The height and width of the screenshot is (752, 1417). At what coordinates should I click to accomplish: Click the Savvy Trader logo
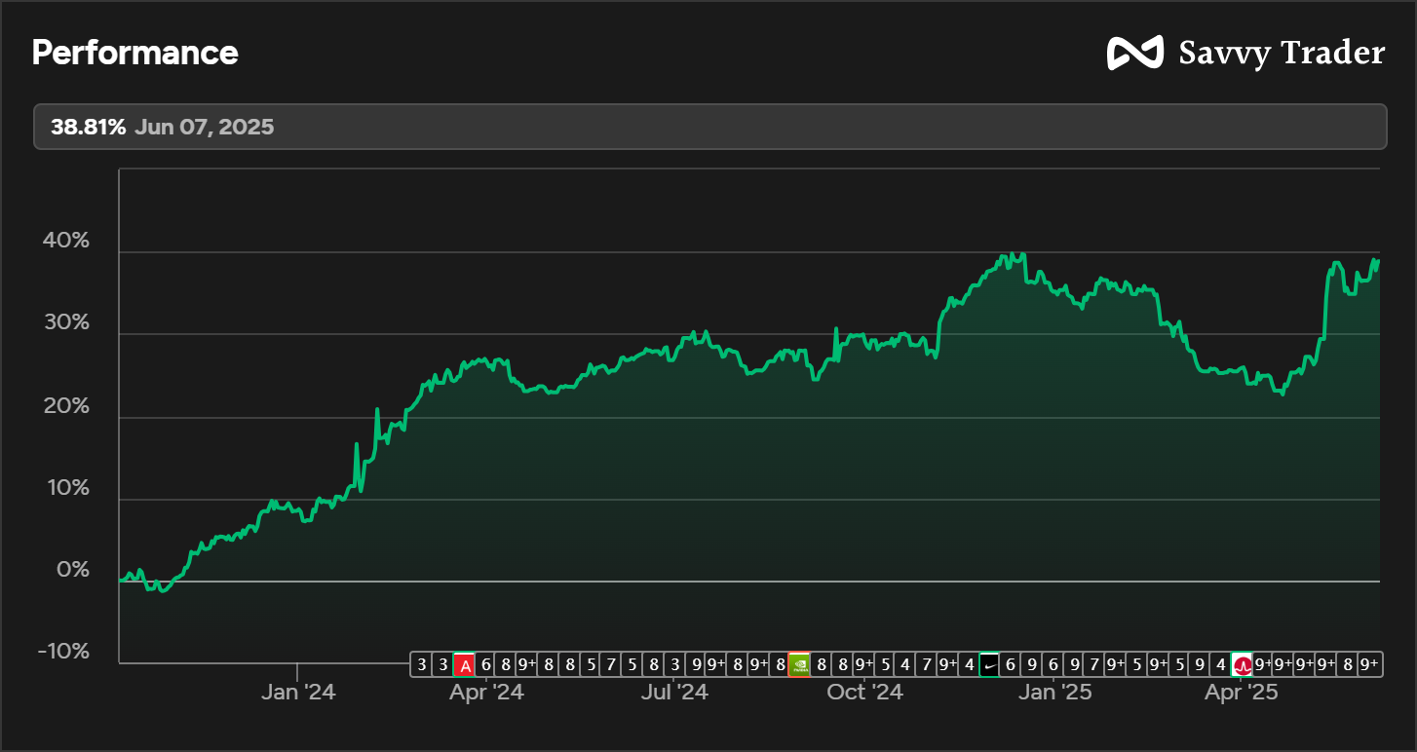1136,53
